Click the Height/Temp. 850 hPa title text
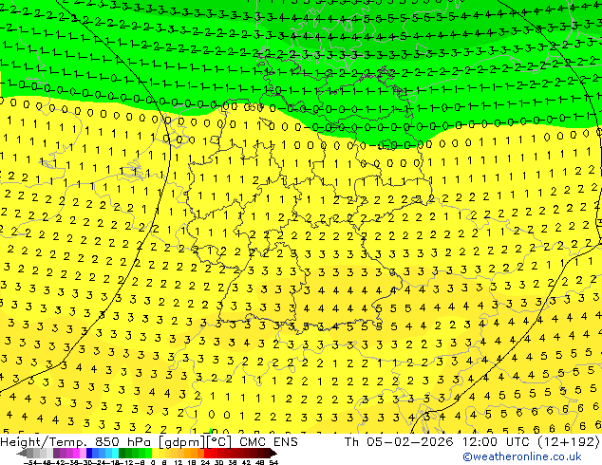Image resolution: width=602 pixels, height=465 pixels. pos(78,442)
